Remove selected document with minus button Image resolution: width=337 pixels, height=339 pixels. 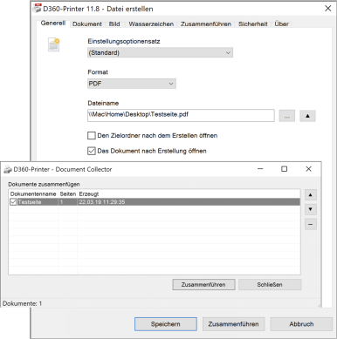click(311, 224)
